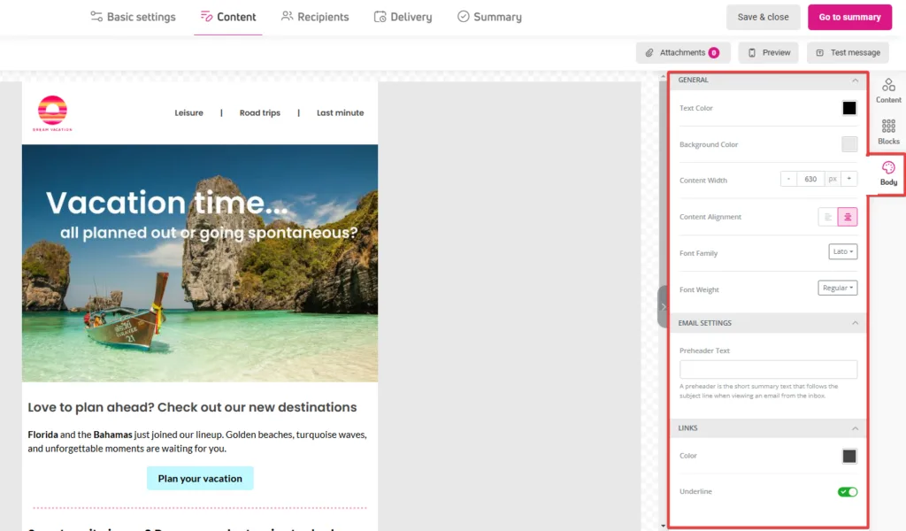This screenshot has height=531, width=906.
Task: Open the email Preview
Action: (x=769, y=52)
